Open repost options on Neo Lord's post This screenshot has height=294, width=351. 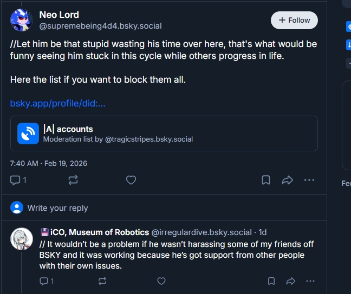point(73,180)
